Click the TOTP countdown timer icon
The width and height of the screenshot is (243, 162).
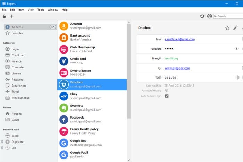click(x=237, y=78)
